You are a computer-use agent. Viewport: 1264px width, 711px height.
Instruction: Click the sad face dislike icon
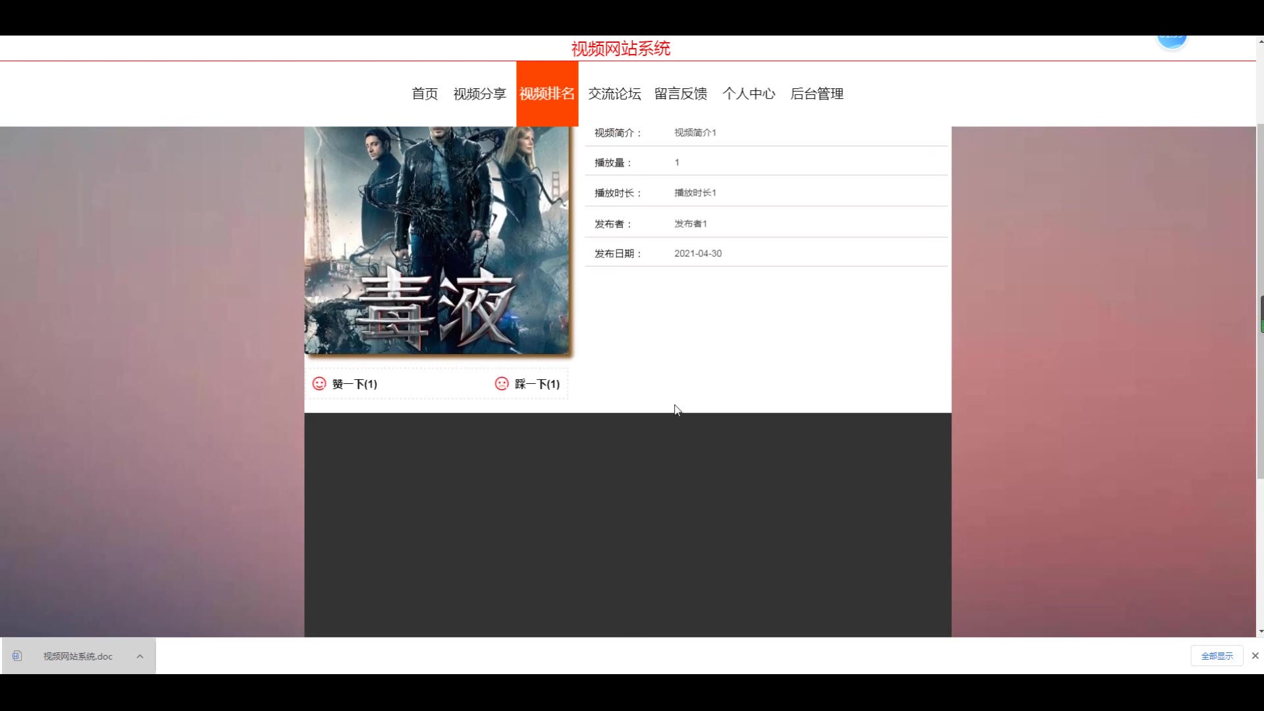502,384
